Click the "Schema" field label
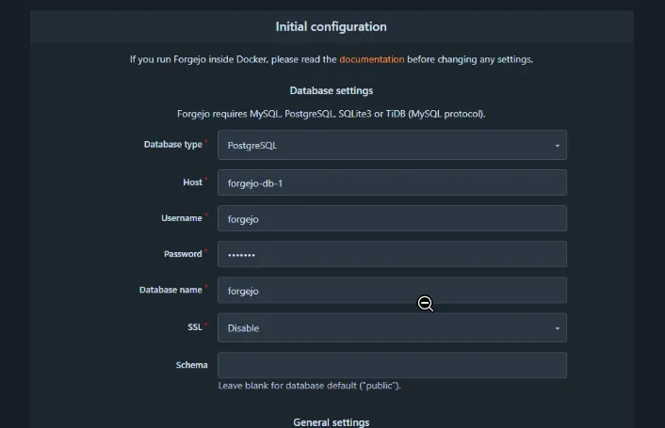The height and width of the screenshot is (428, 665). [191, 364]
